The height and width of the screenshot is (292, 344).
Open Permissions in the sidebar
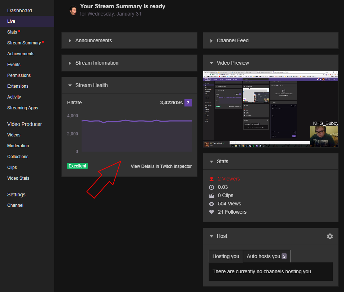coord(19,75)
